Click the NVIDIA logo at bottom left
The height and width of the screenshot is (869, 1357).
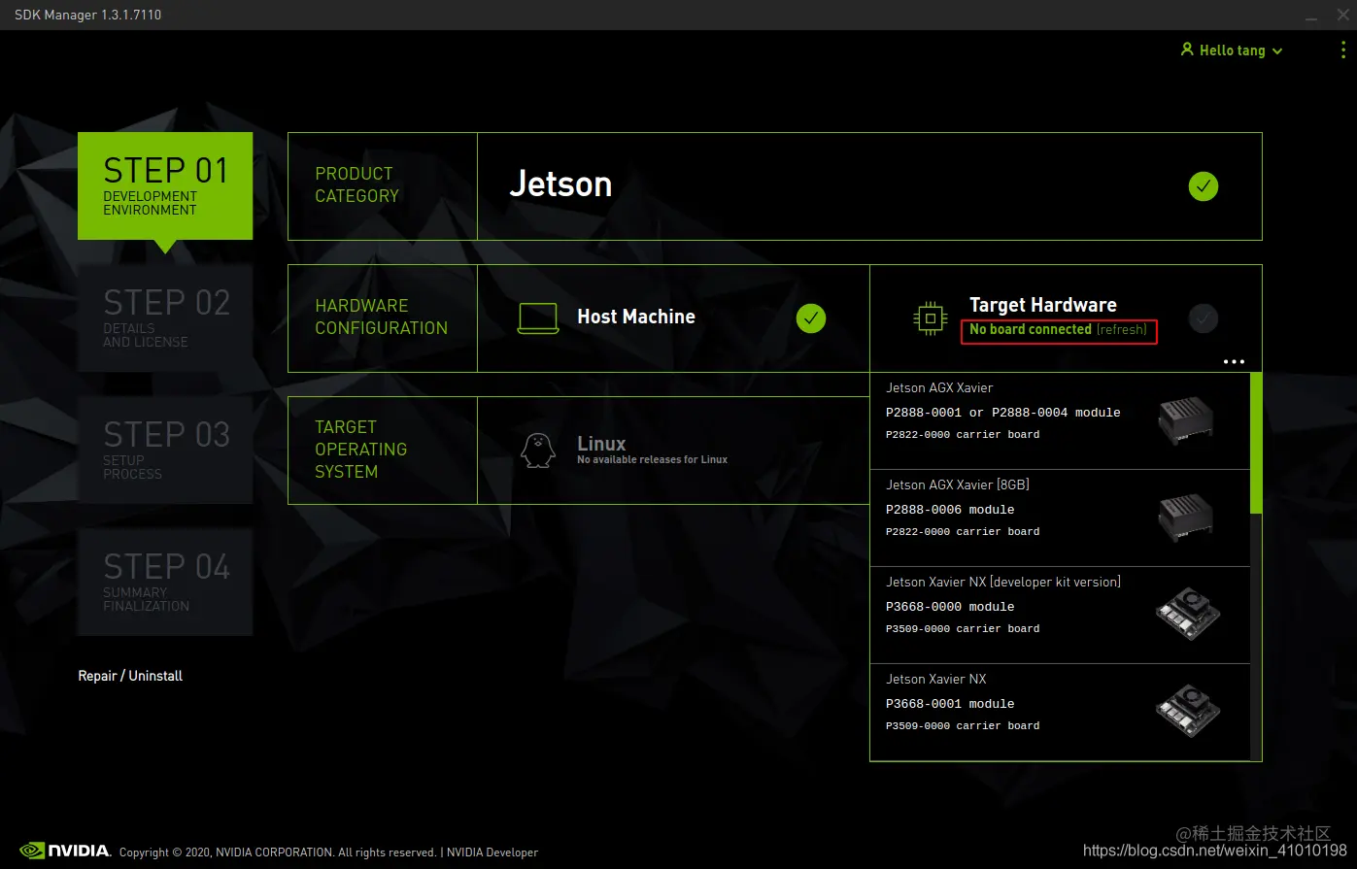[66, 851]
